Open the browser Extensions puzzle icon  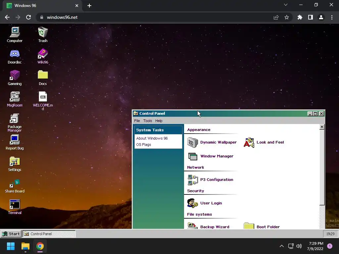point(300,17)
